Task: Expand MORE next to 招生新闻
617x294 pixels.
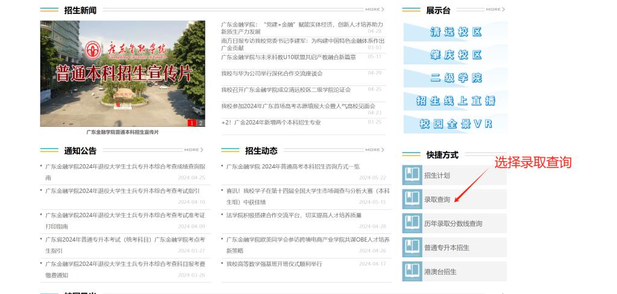Action: (x=375, y=9)
